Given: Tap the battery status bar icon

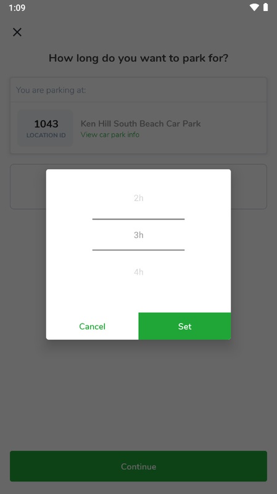Looking at the screenshot, I should pyautogui.click(x=266, y=7).
